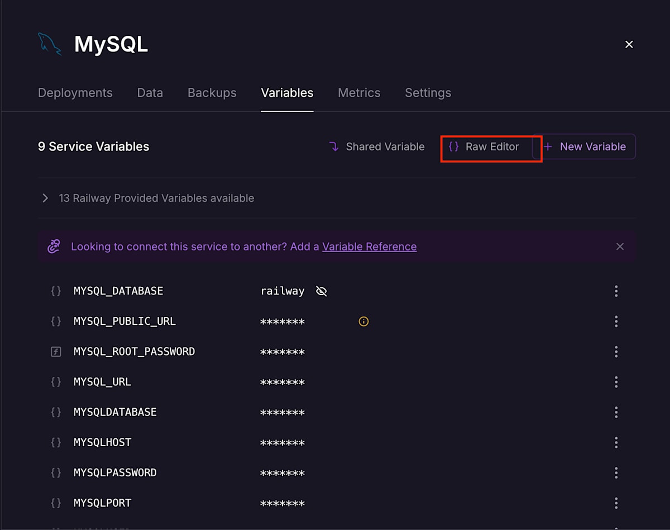Switch to the Deployments tab
Screen dimensions: 670x530
click(75, 93)
